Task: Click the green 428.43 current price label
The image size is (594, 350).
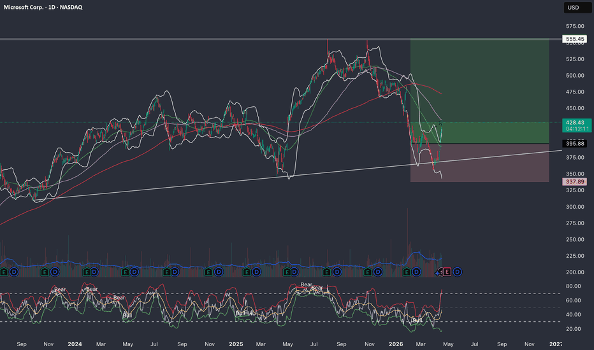Action: [x=575, y=125]
